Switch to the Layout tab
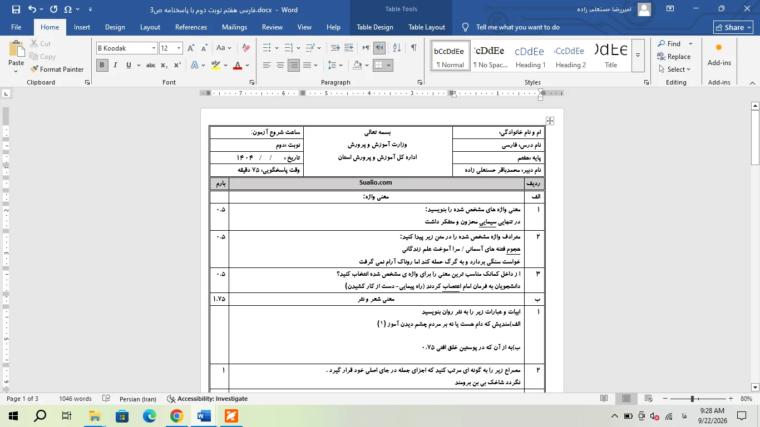This screenshot has height=427, width=760. point(150,27)
